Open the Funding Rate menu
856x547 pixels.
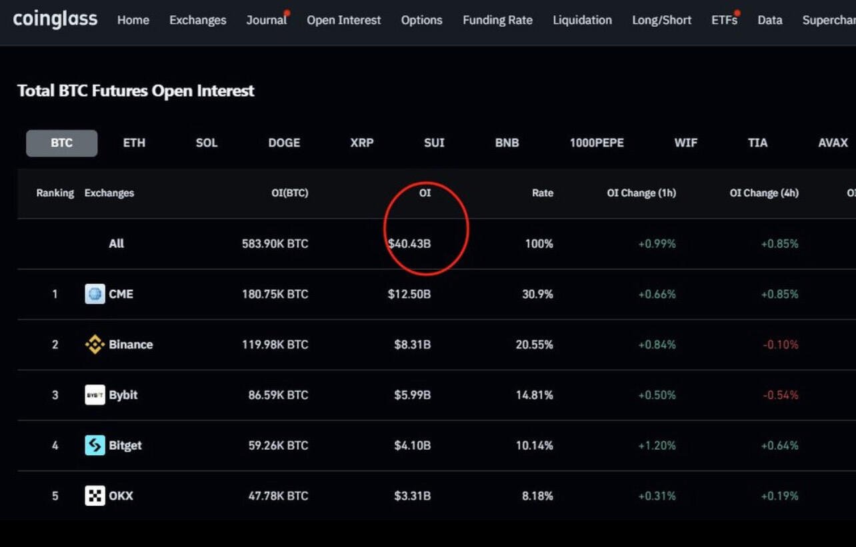pos(498,20)
